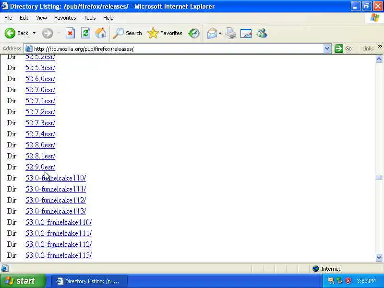Open the 52.8.1esr/ directory link

click(x=40, y=156)
